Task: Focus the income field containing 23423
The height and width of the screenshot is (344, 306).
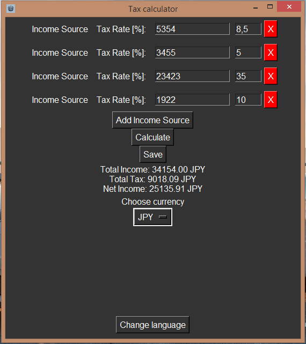Action: 192,76
